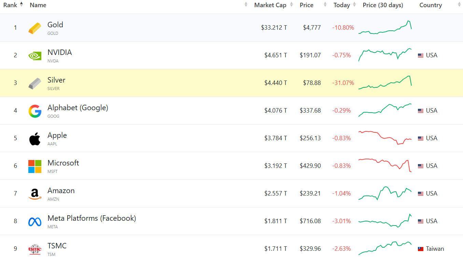Click the Apple logo icon

(35, 139)
